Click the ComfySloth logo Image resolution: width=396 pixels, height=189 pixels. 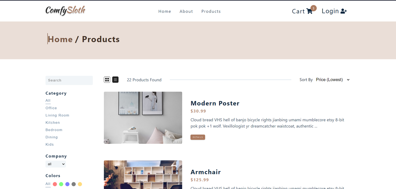(65, 11)
